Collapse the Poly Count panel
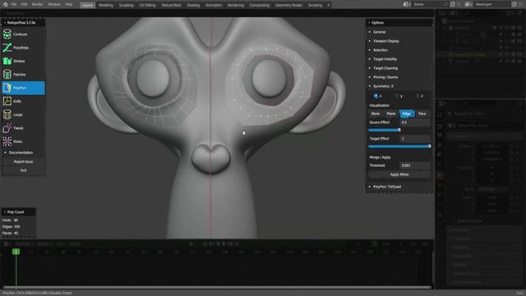Image resolution: width=526 pixels, height=296 pixels. (x=18, y=212)
